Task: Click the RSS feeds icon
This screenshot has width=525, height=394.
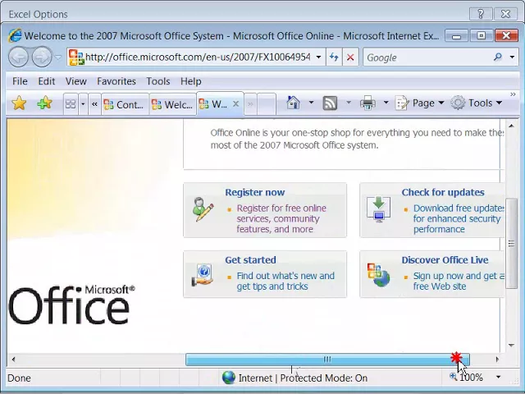Action: 330,103
